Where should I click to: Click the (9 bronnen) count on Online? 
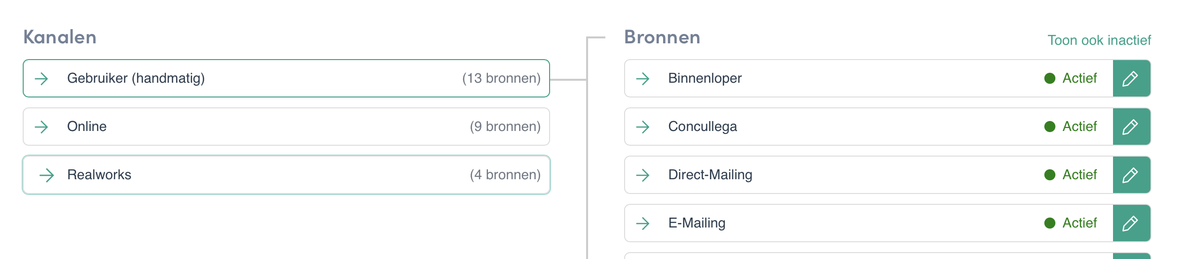coord(505,127)
